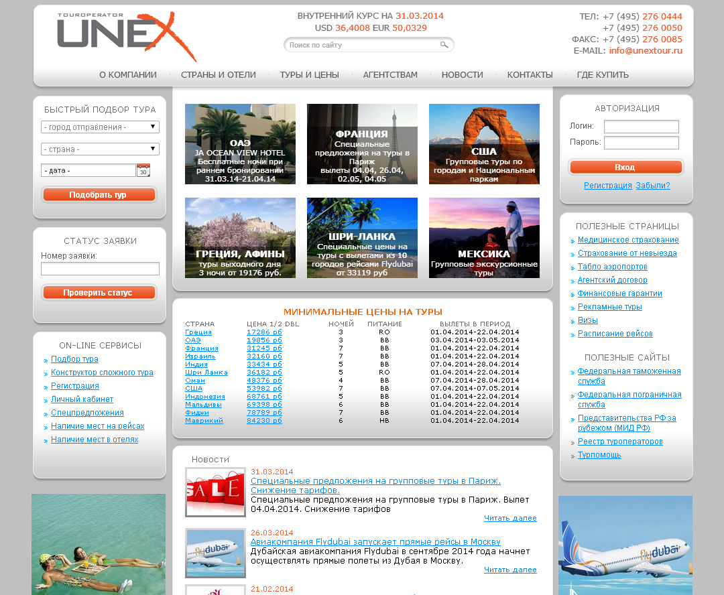Open the departure city dropdown
This screenshot has width=724, height=595.
coord(100,127)
